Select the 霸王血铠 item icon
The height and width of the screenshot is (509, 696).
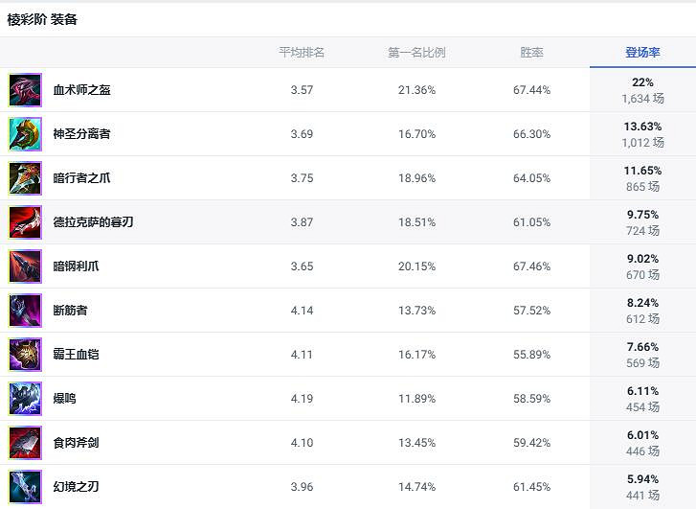click(25, 355)
